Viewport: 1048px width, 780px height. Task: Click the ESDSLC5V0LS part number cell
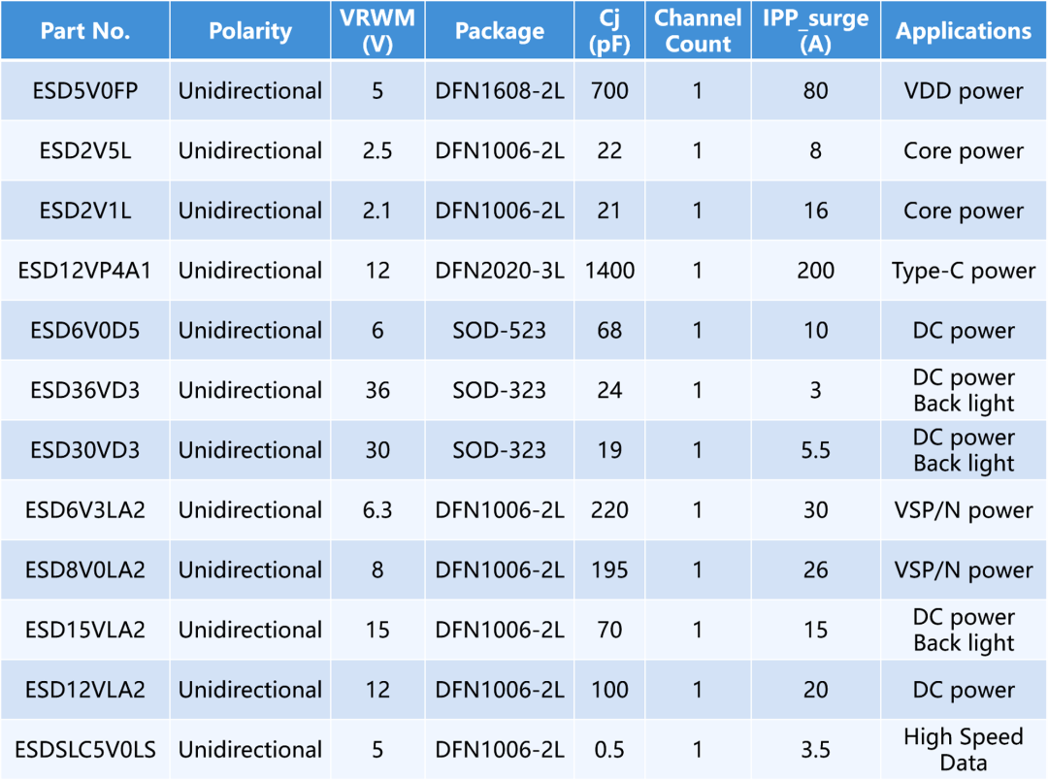(85, 750)
